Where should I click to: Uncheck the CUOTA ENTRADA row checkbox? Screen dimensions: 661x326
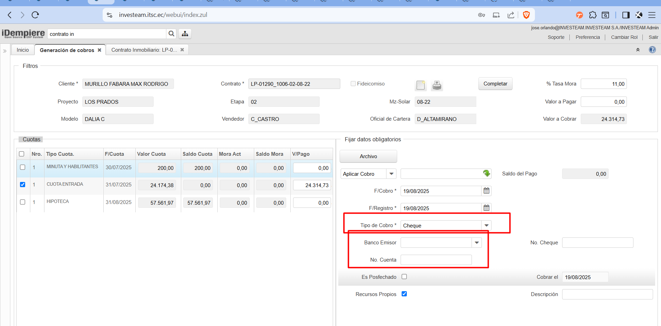coord(23,184)
